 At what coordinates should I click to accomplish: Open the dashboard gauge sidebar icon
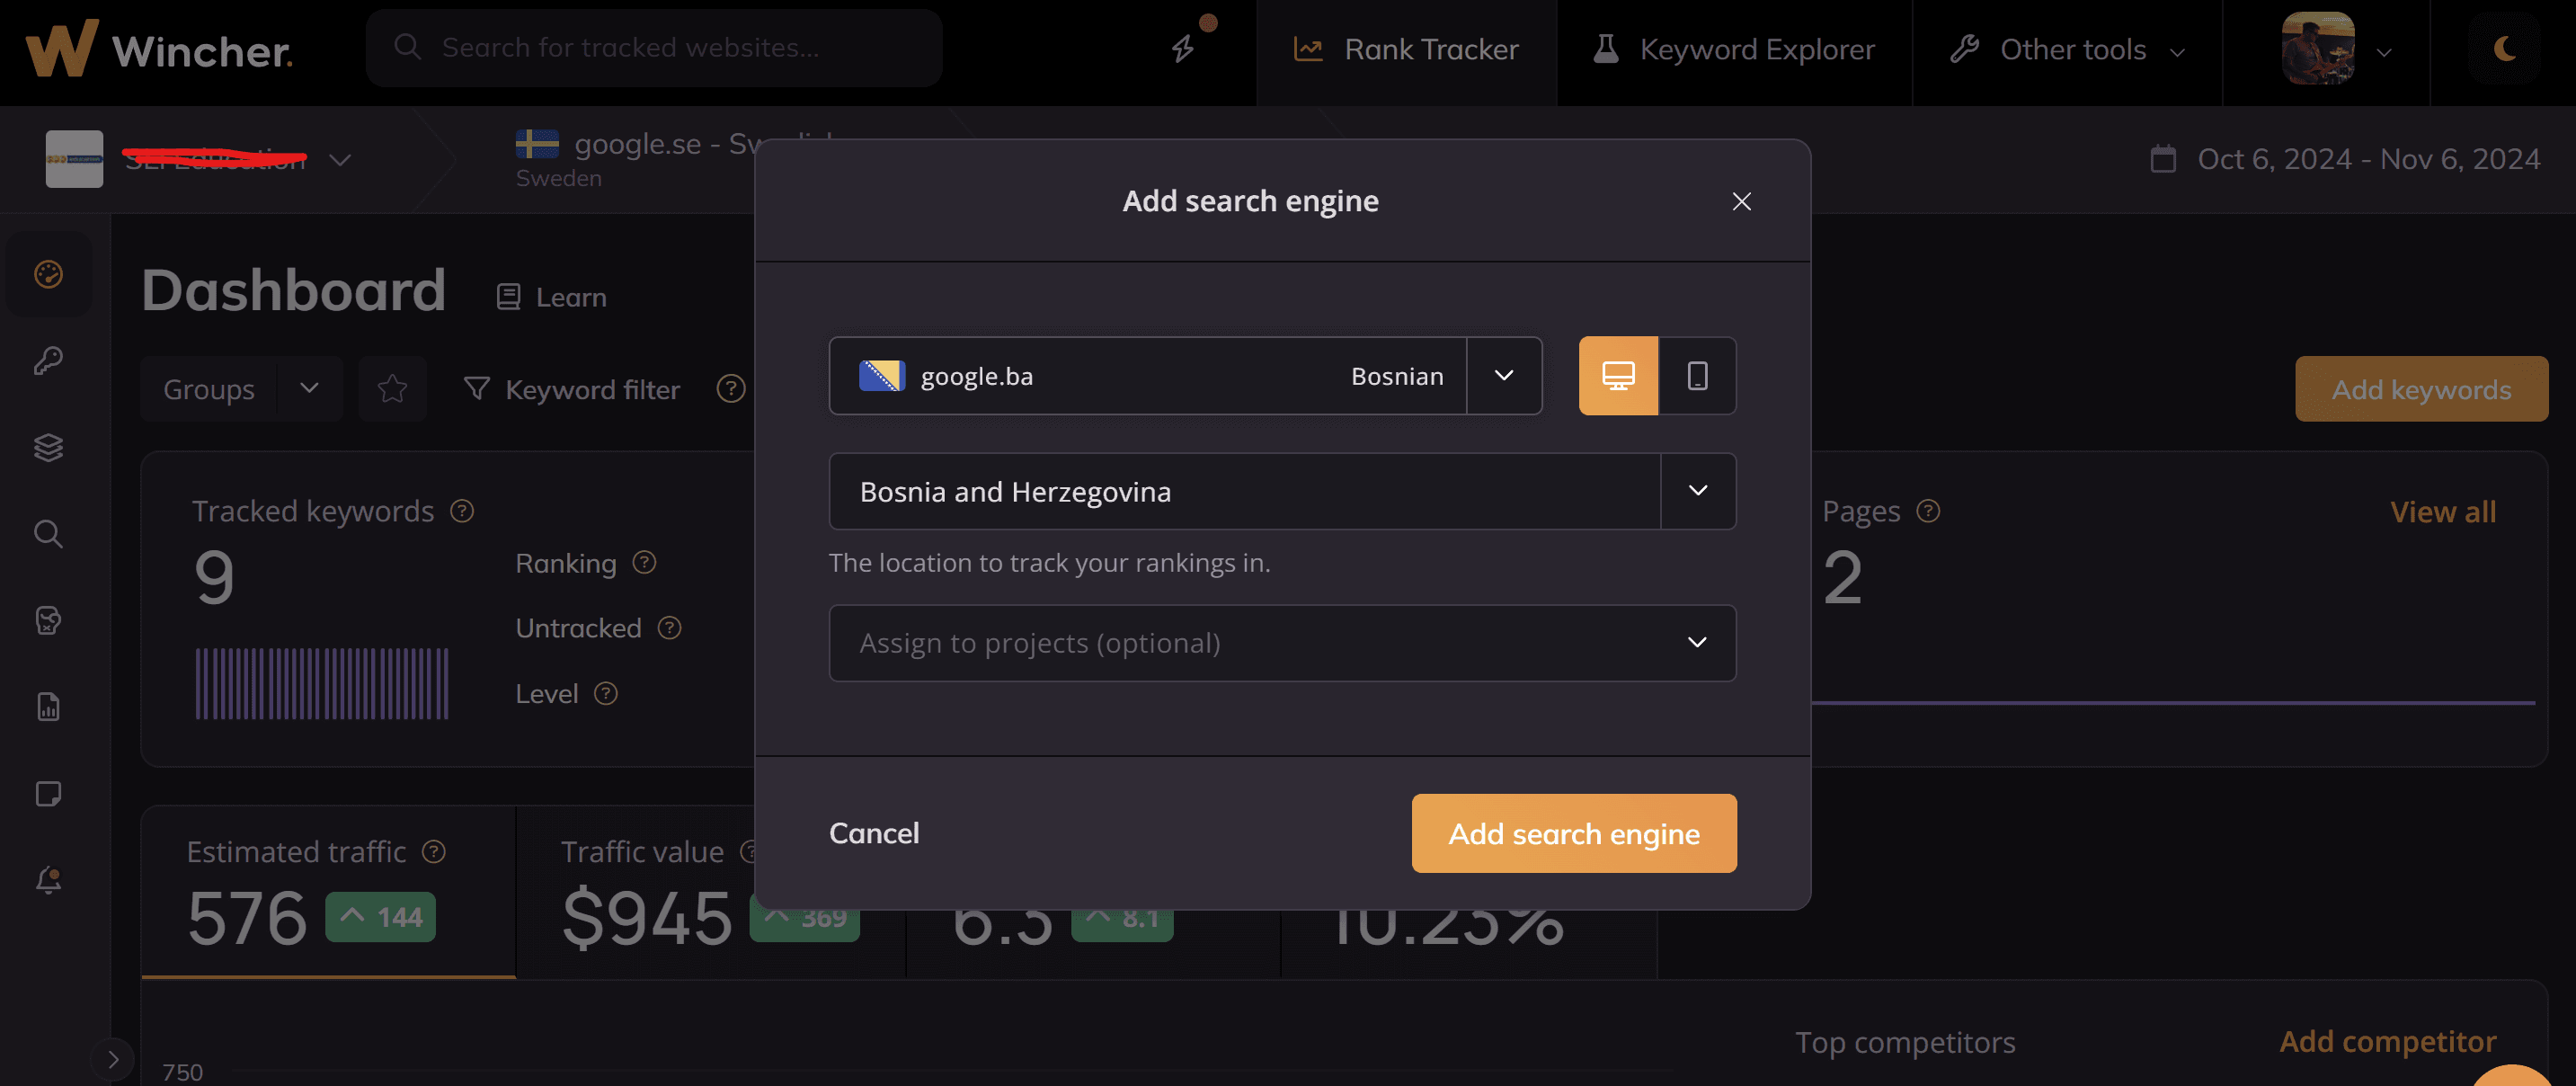coord(48,274)
